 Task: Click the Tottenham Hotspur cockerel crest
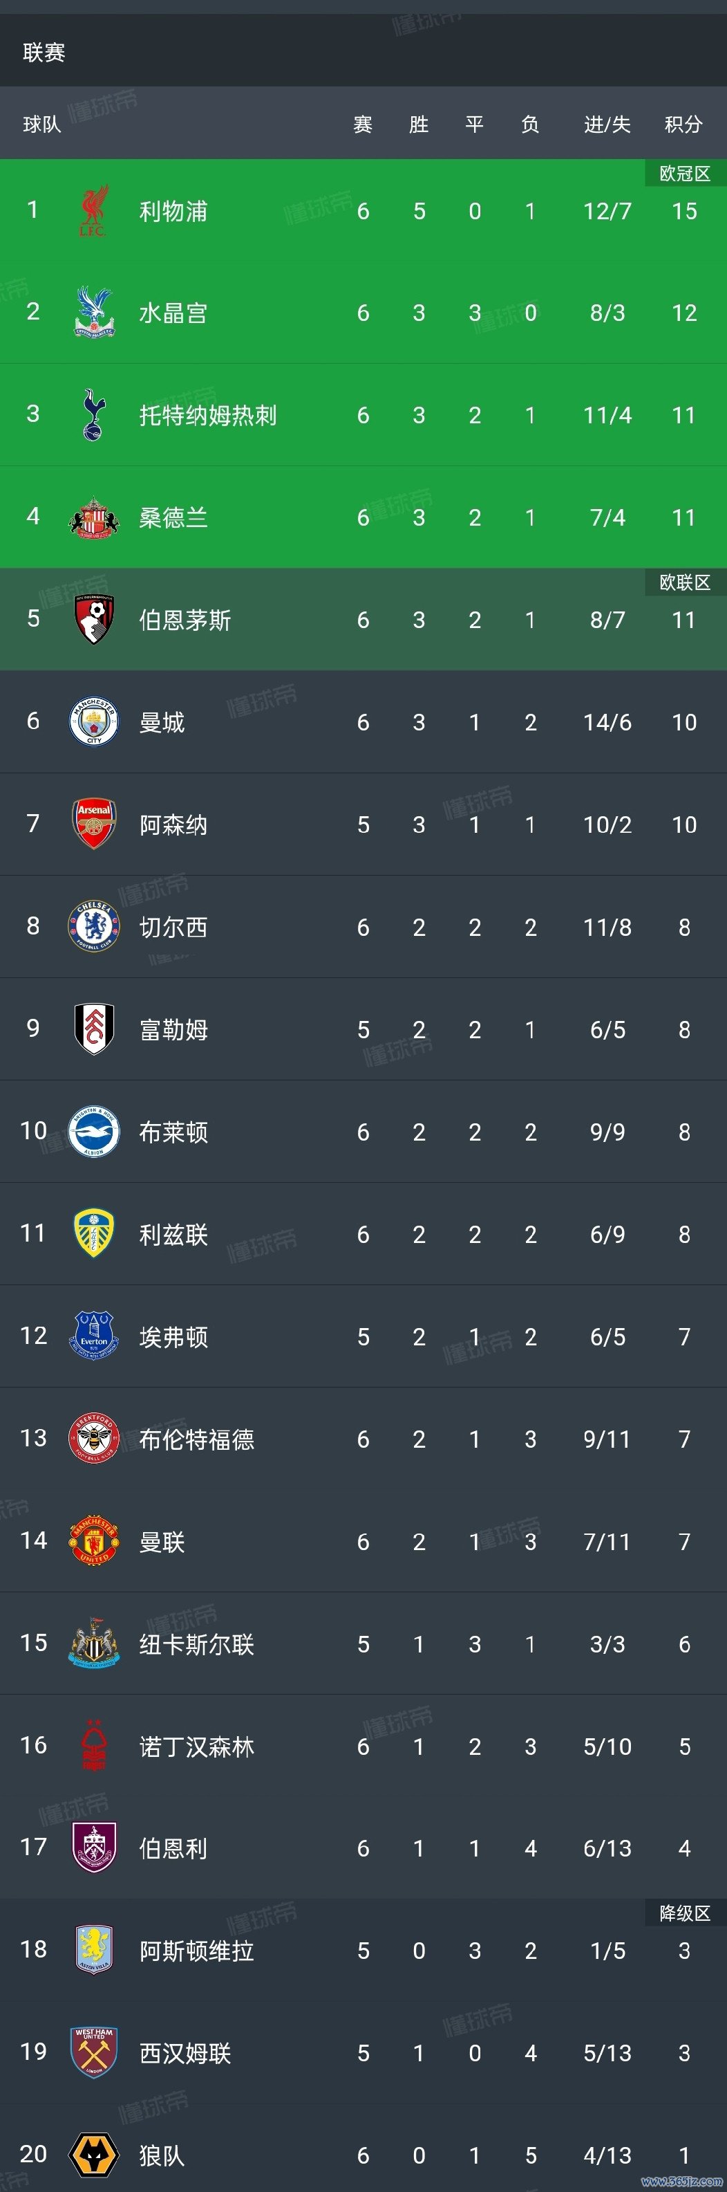(93, 414)
